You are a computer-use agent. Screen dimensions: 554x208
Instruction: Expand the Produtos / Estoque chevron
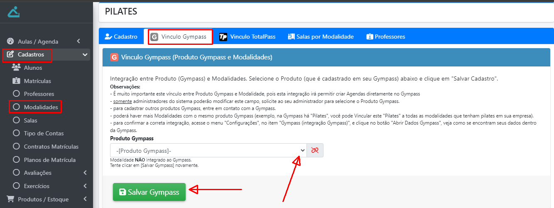[85, 199]
